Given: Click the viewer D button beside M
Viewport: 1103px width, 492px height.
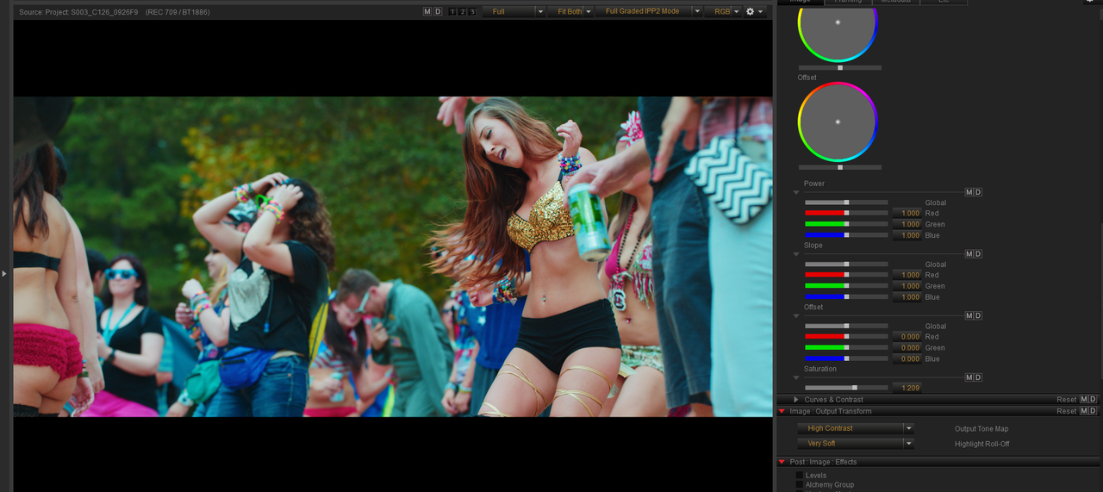Looking at the screenshot, I should (x=438, y=11).
